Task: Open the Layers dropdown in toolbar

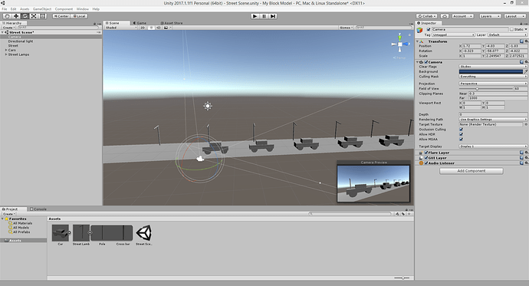Action: (489, 16)
